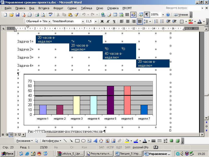
Task: Open Word help question mark
Action: pyautogui.click(x=168, y=15)
